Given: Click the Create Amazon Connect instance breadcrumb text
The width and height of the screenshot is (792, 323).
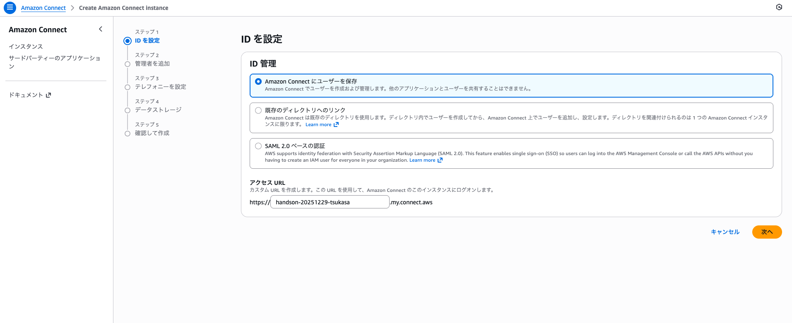Looking at the screenshot, I should tap(123, 8).
